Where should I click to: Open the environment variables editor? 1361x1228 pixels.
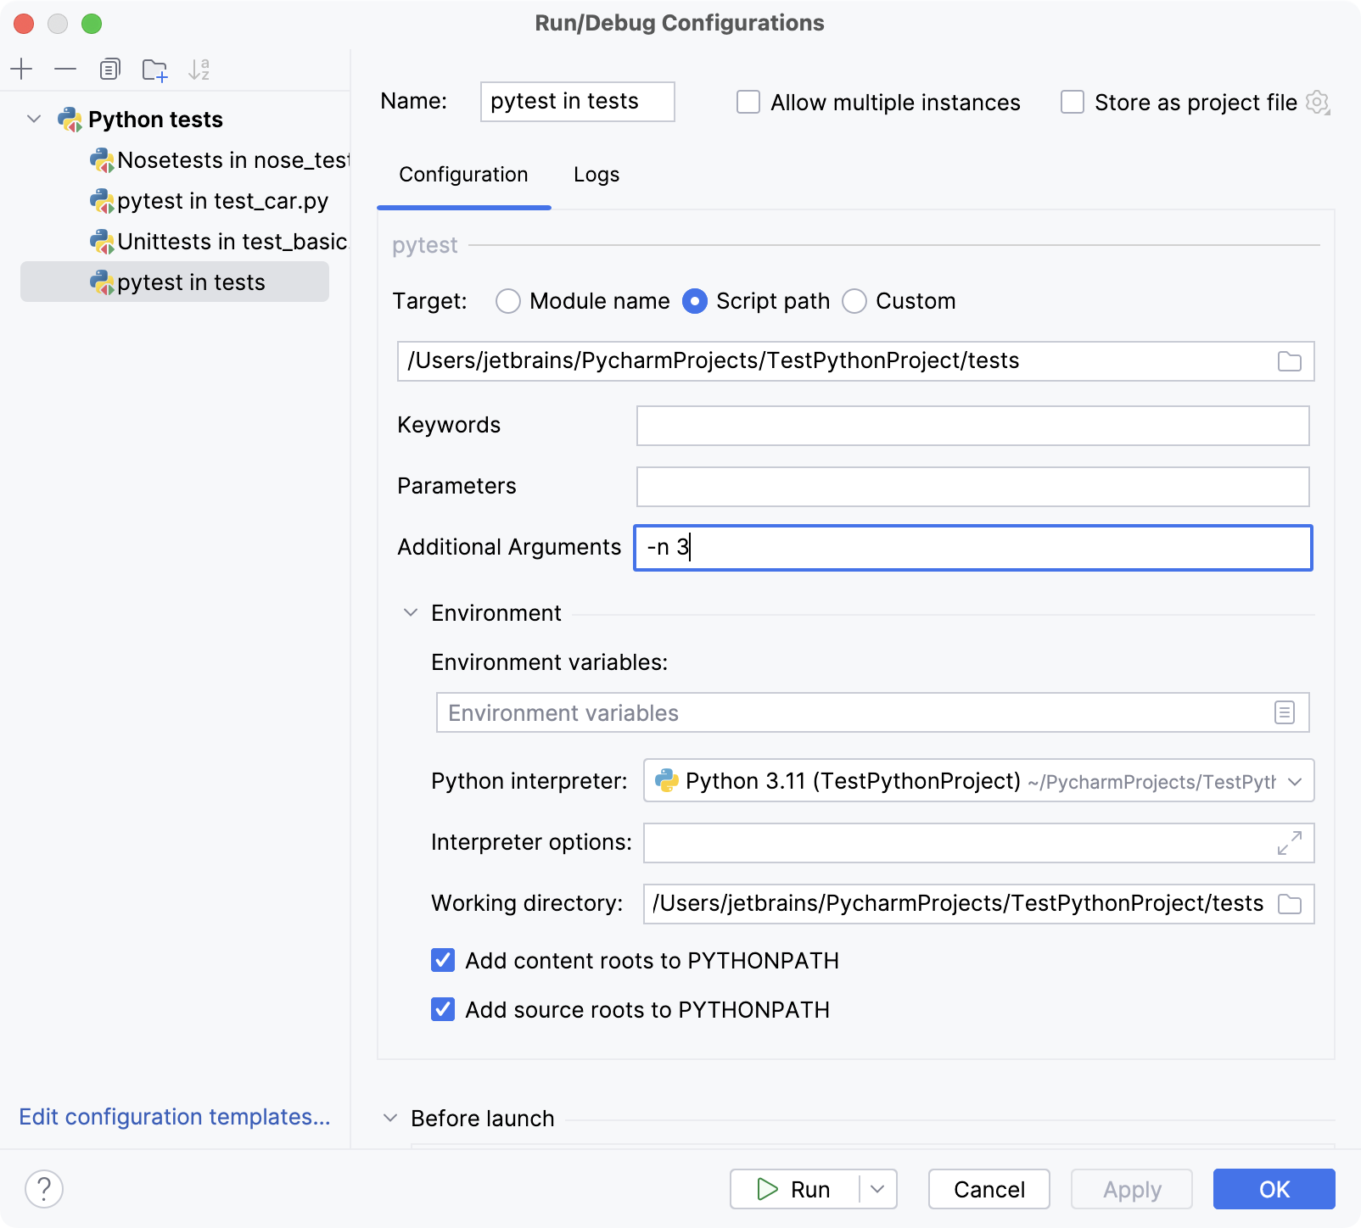coord(1286,712)
